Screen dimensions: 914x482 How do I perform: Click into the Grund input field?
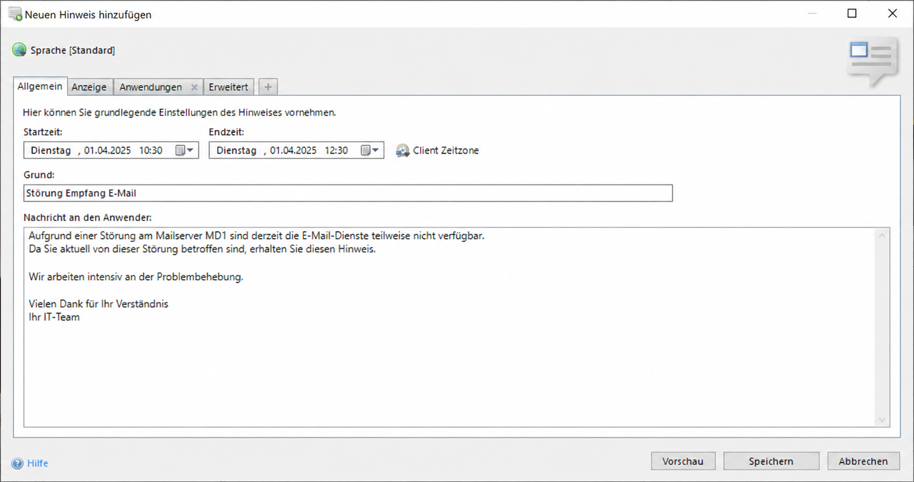(x=348, y=193)
